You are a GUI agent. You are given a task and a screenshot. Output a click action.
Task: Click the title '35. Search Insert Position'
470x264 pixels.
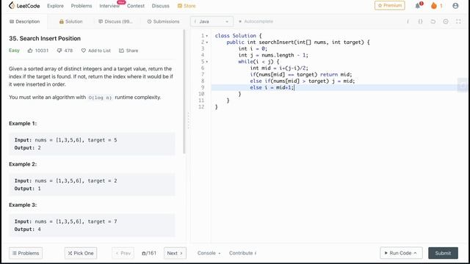click(45, 38)
